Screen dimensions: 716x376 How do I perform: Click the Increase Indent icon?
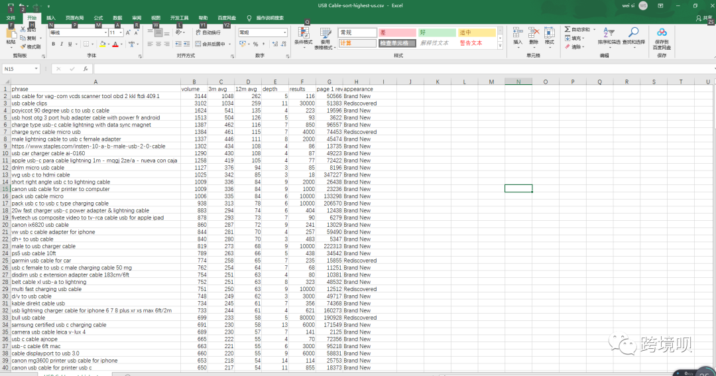(187, 44)
